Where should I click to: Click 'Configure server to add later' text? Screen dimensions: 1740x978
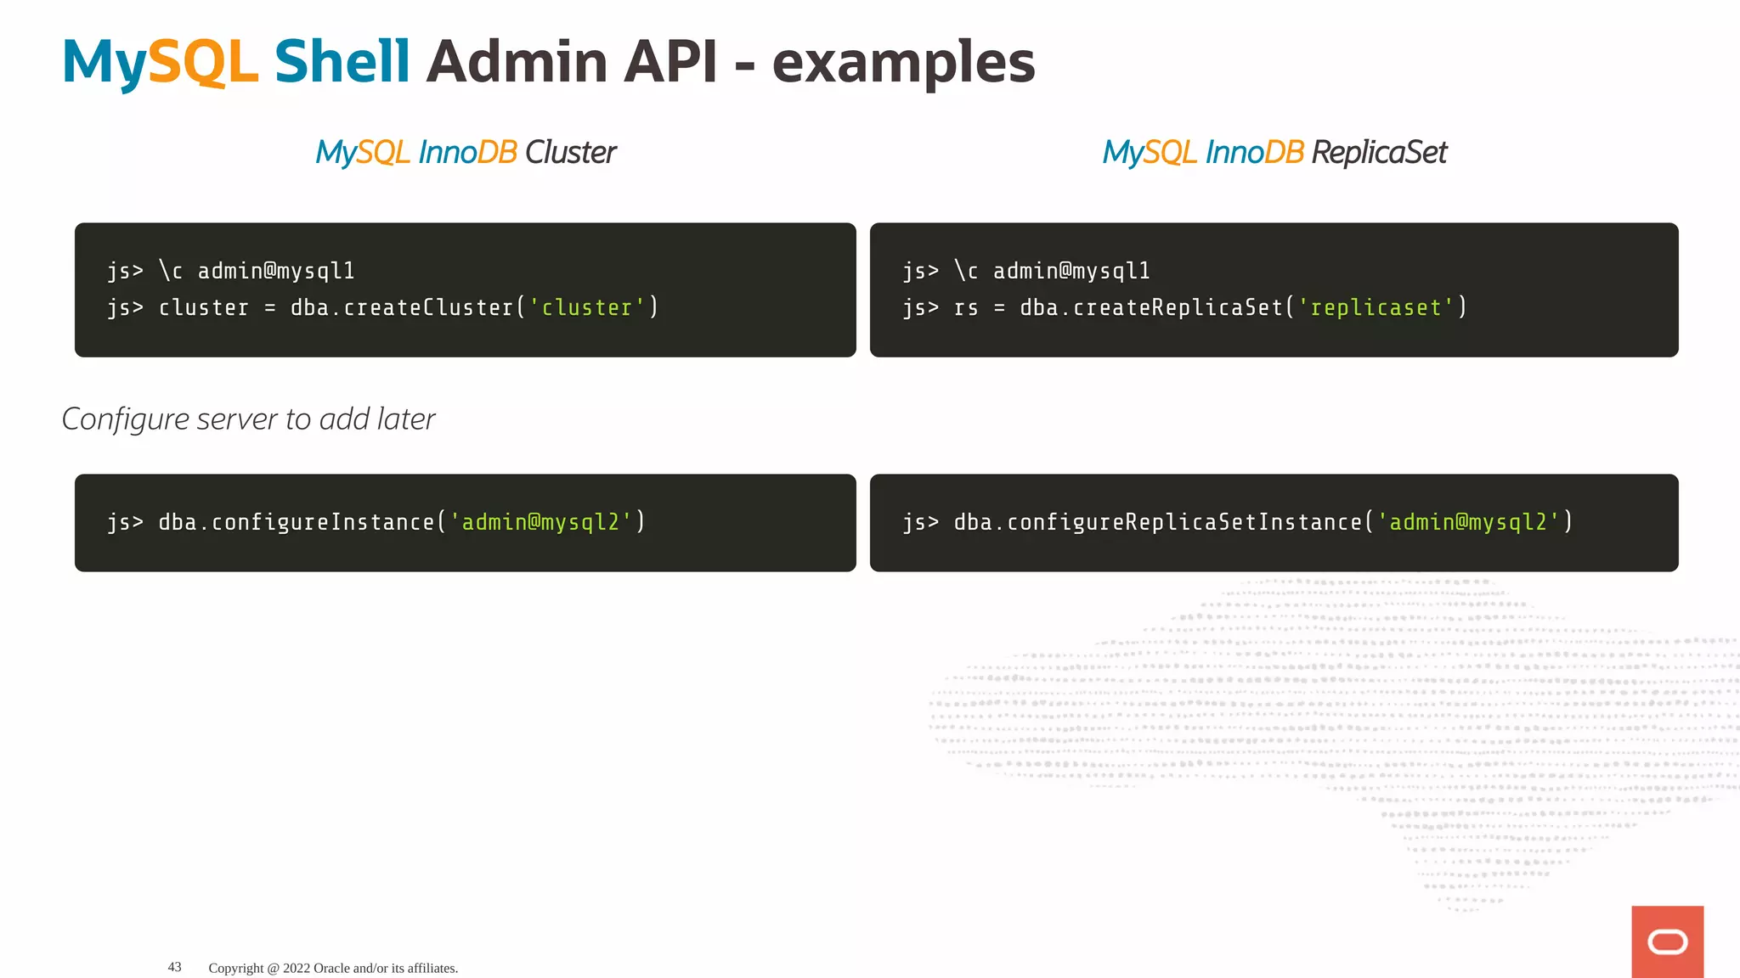pyautogui.click(x=248, y=419)
